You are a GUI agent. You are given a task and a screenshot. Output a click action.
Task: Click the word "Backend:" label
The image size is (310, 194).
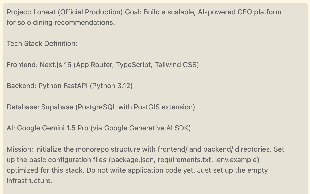tap(22, 86)
